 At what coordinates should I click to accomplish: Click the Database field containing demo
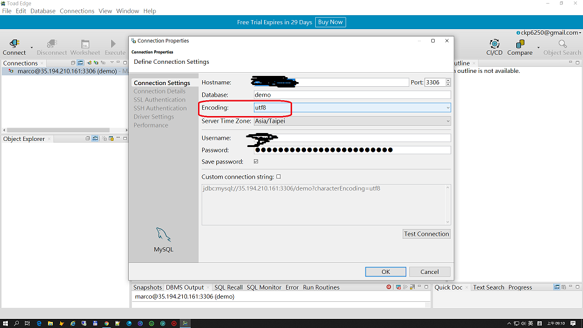[352, 95]
